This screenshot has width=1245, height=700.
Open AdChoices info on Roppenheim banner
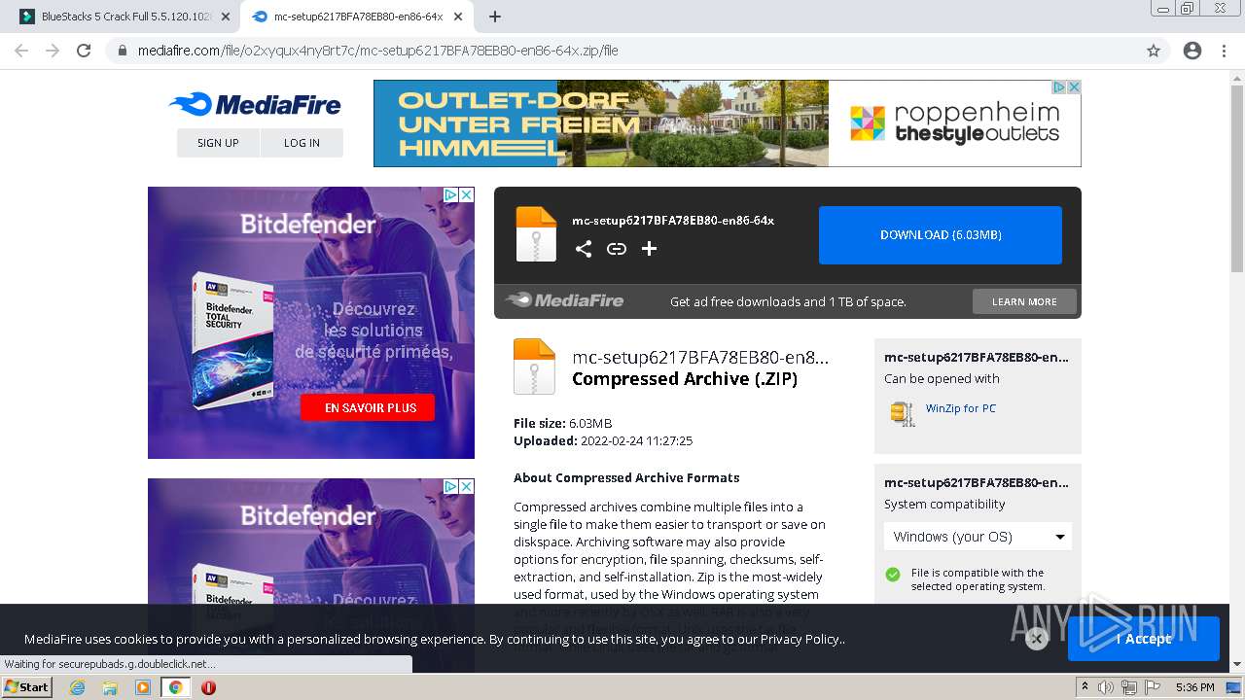click(1060, 87)
